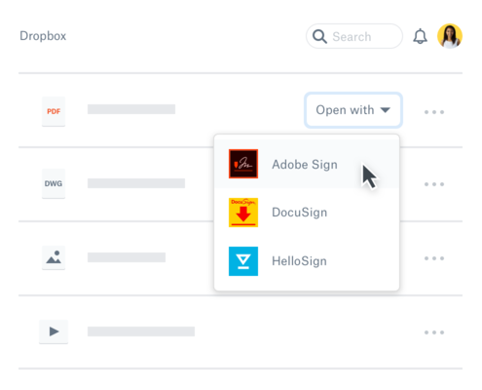Choose Adobe Sign from the menu

[x=307, y=164]
